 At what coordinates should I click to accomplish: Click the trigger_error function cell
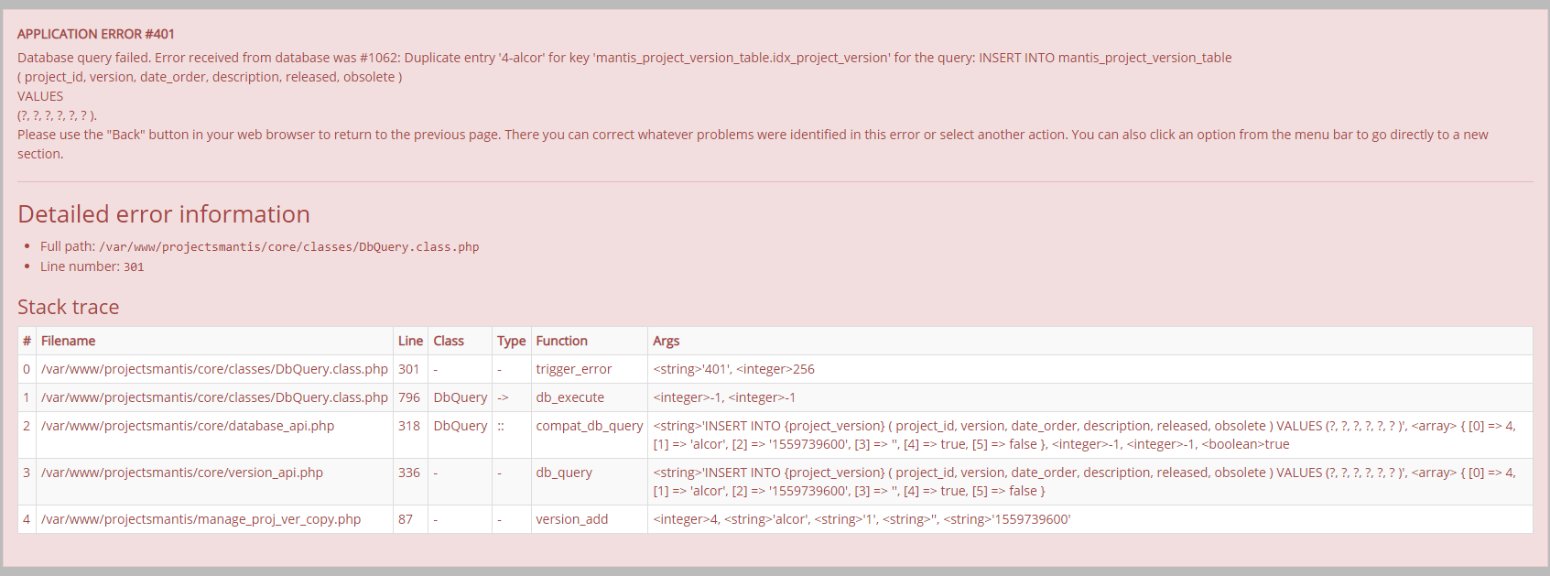coord(590,369)
